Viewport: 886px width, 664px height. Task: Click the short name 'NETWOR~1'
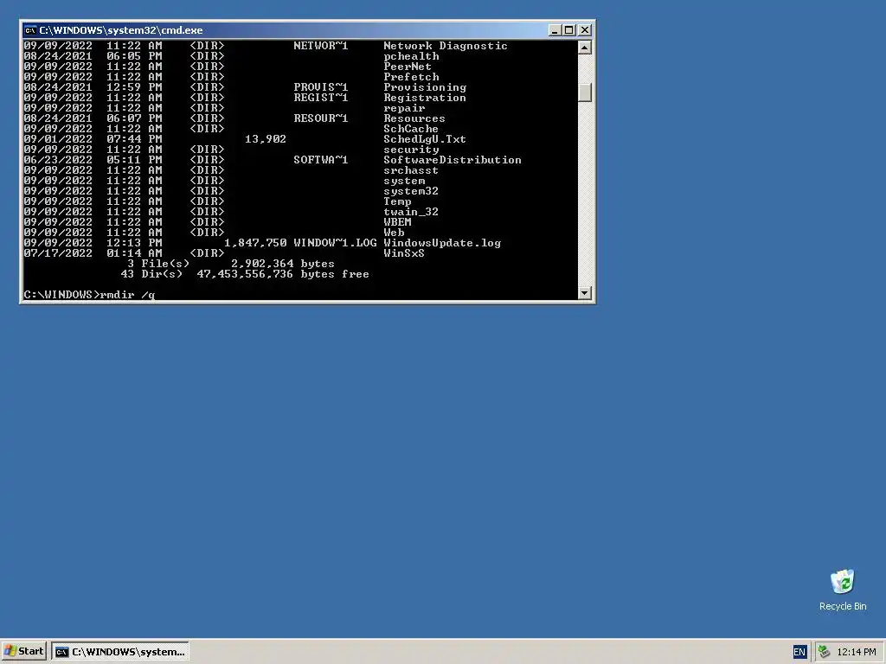(x=320, y=46)
